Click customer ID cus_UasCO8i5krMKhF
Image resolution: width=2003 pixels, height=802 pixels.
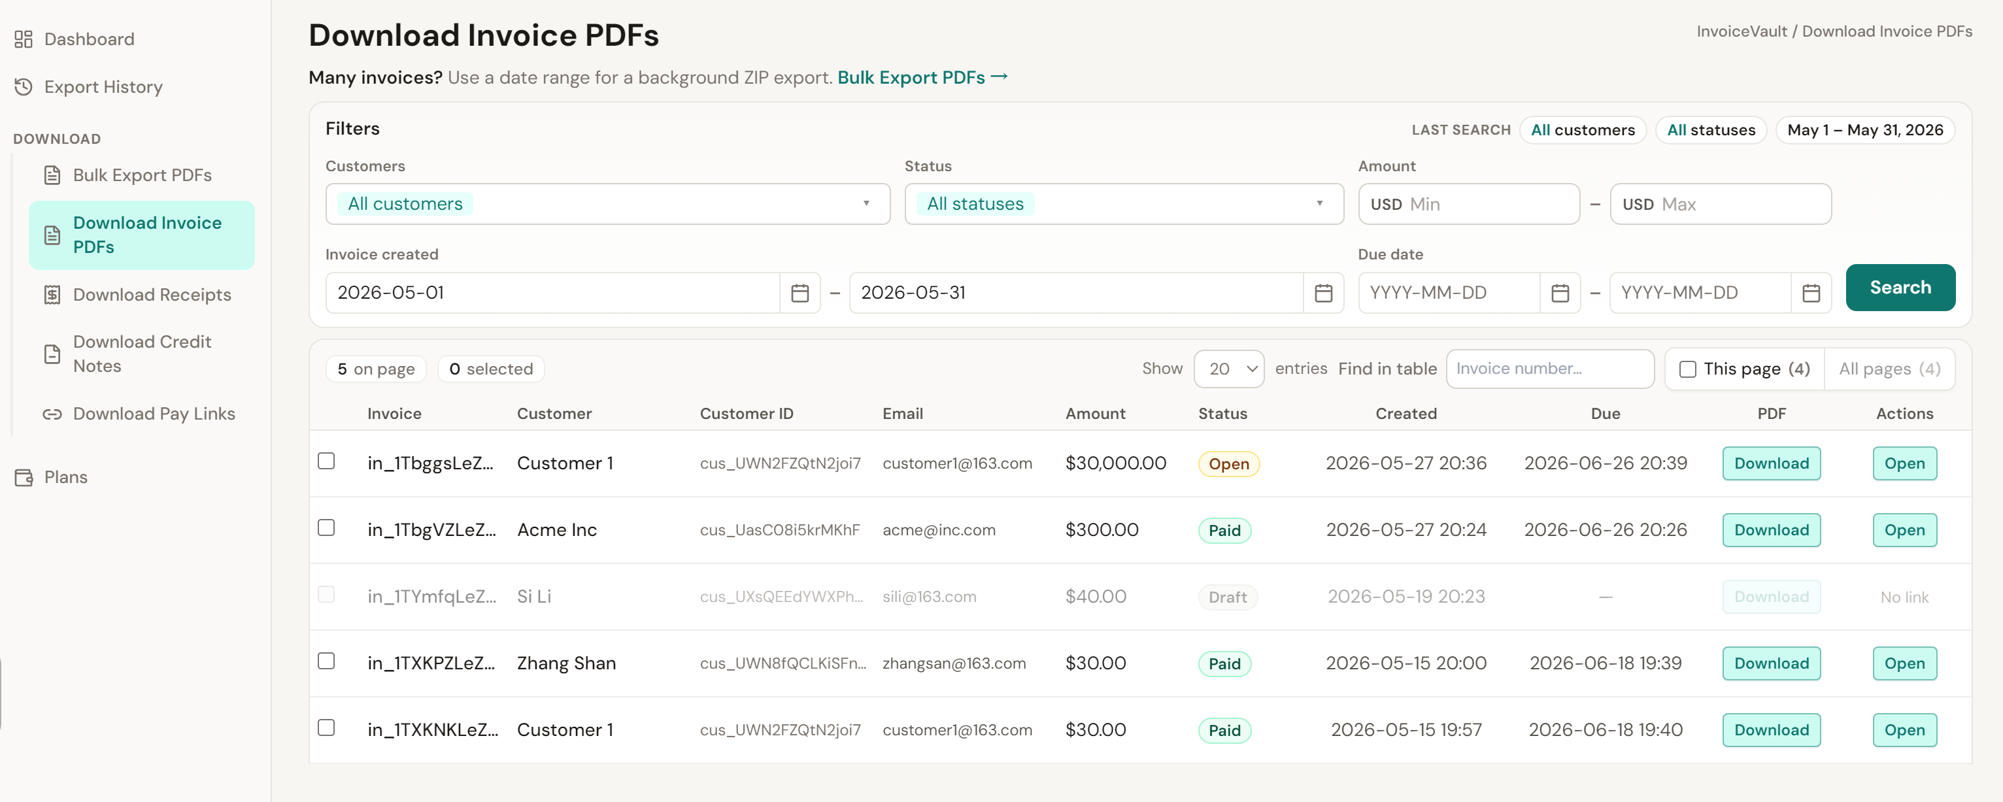click(779, 530)
